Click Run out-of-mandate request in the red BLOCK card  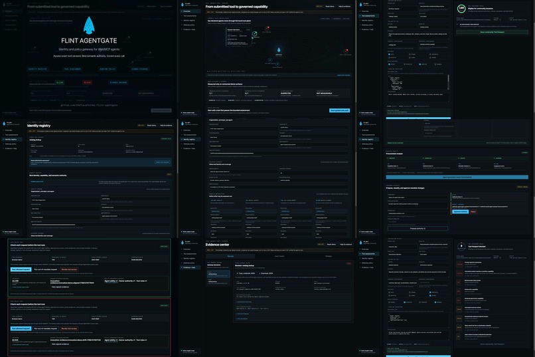click(x=46, y=328)
